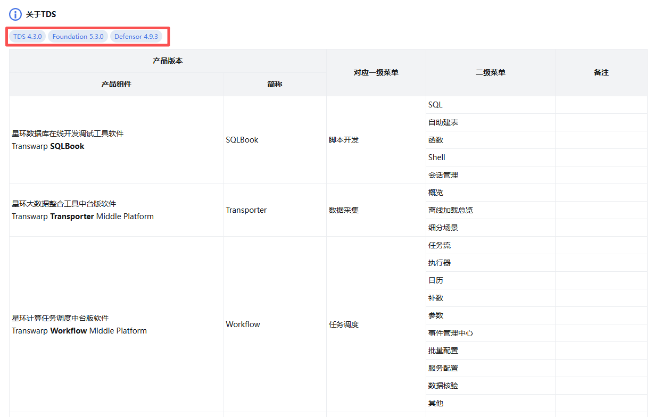This screenshot has width=654, height=417.
Task: Click the 任务流 submenu cell
Action: (x=491, y=245)
